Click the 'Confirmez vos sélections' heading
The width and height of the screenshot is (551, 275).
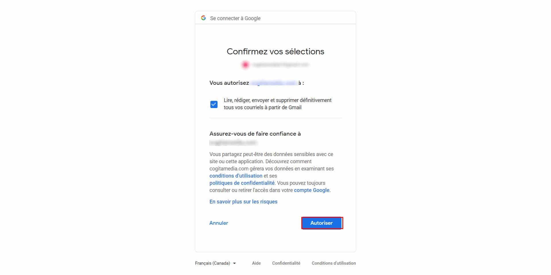275,51
